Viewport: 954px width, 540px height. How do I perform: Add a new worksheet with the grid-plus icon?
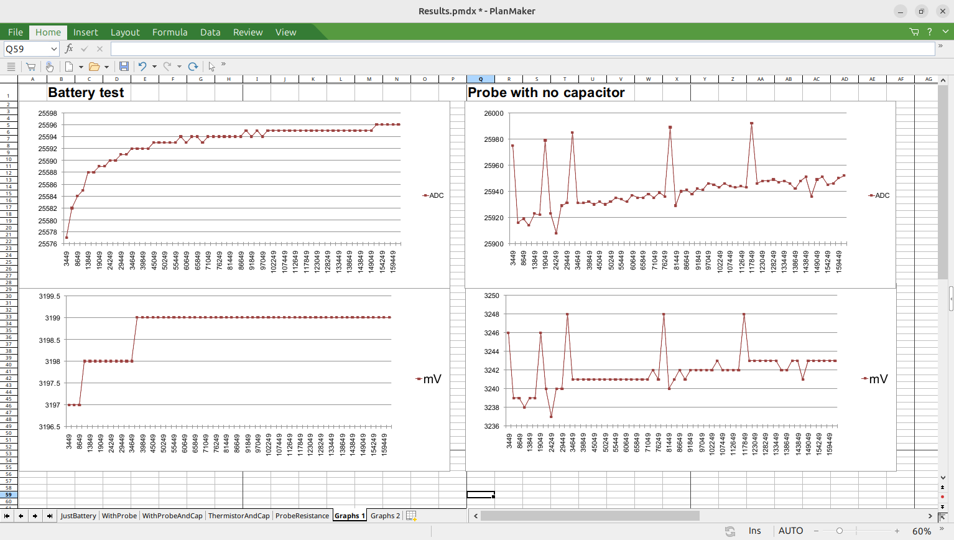pyautogui.click(x=411, y=516)
